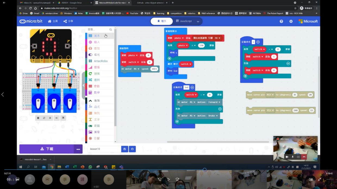This screenshot has height=189, width=337.
Task: Open the Brake motion dropdown
Action: [213, 116]
